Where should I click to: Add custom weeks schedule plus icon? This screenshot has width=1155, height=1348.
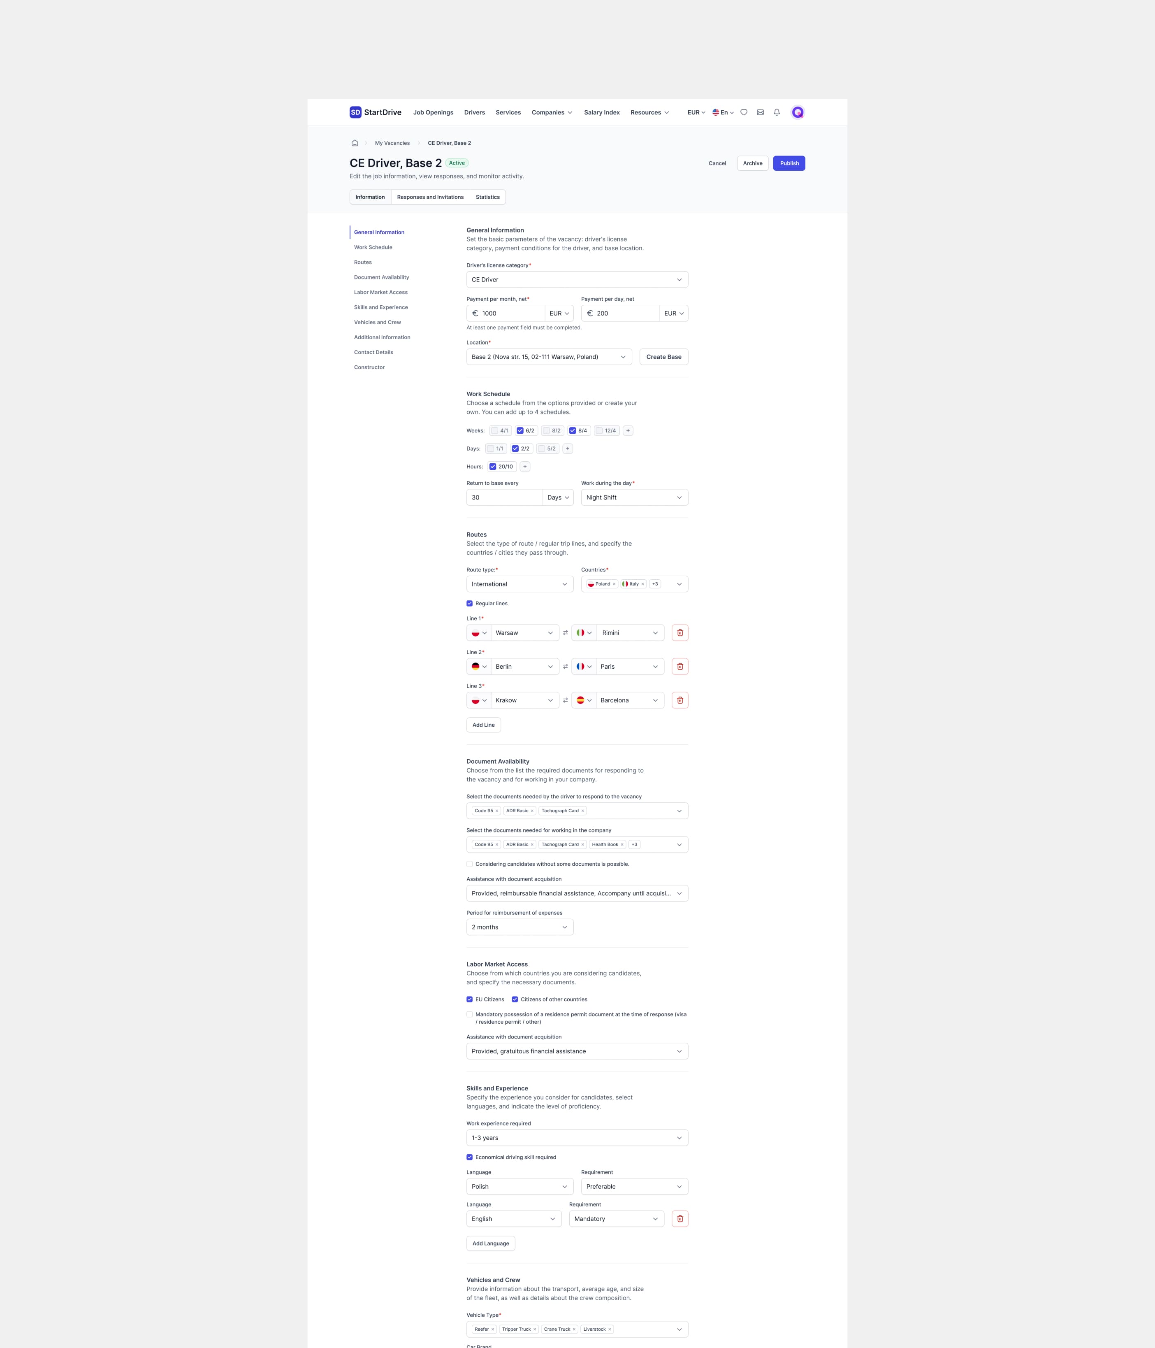628,431
